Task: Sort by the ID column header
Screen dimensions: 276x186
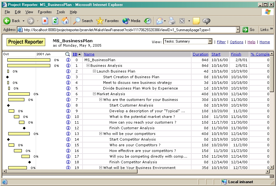Action: click(x=75, y=54)
